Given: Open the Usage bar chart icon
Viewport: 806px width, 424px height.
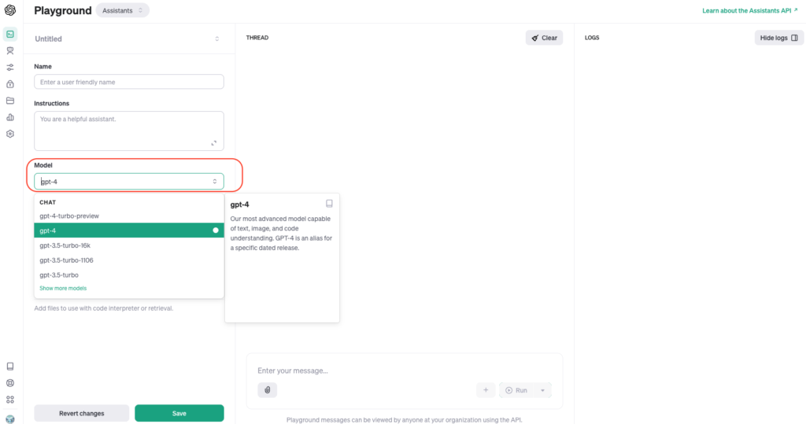Looking at the screenshot, I should tap(10, 117).
